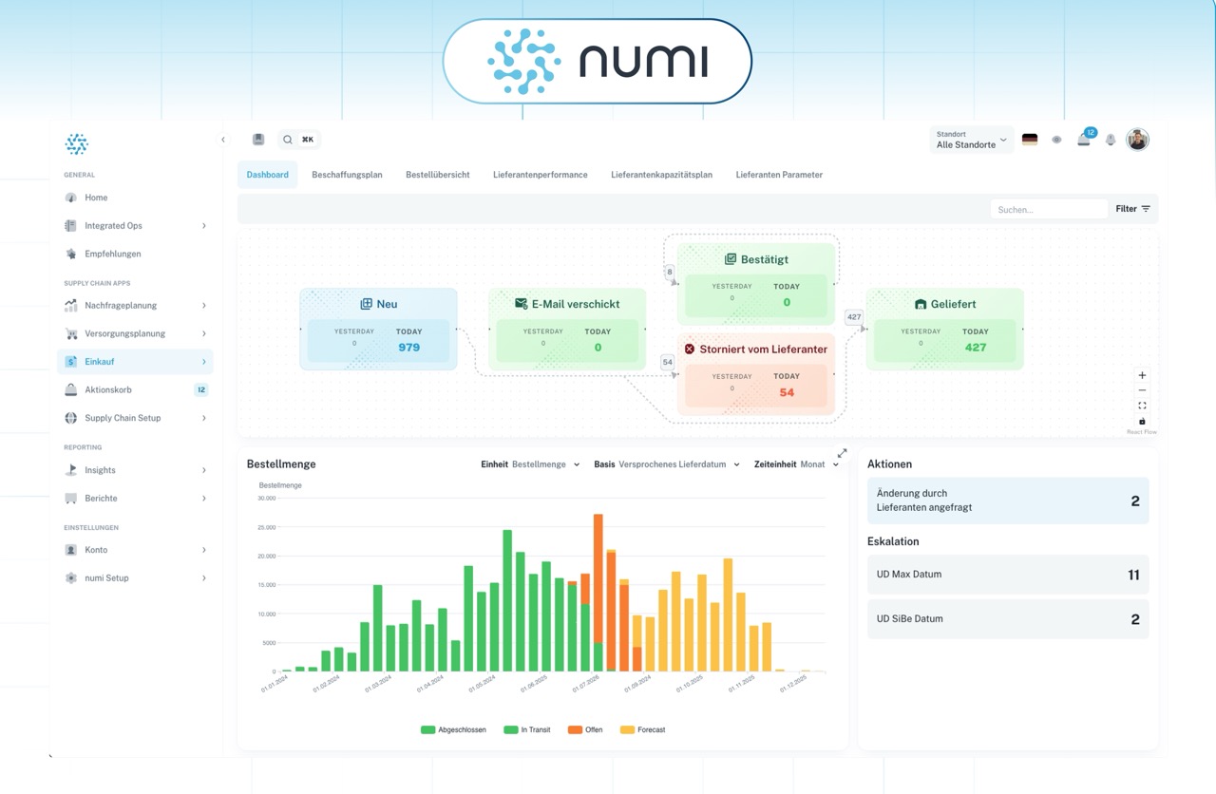Click the Filter lines icon

1146,209
